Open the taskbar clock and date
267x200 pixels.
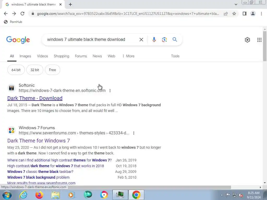coord(254,195)
